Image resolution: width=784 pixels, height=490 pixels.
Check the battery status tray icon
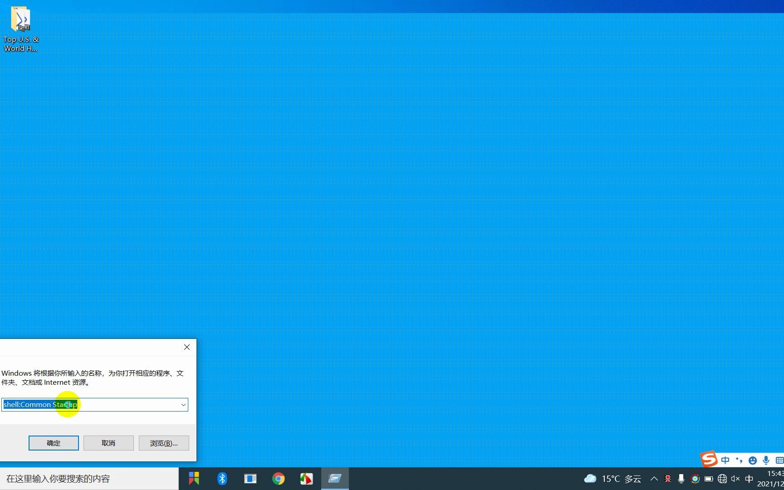tap(709, 479)
